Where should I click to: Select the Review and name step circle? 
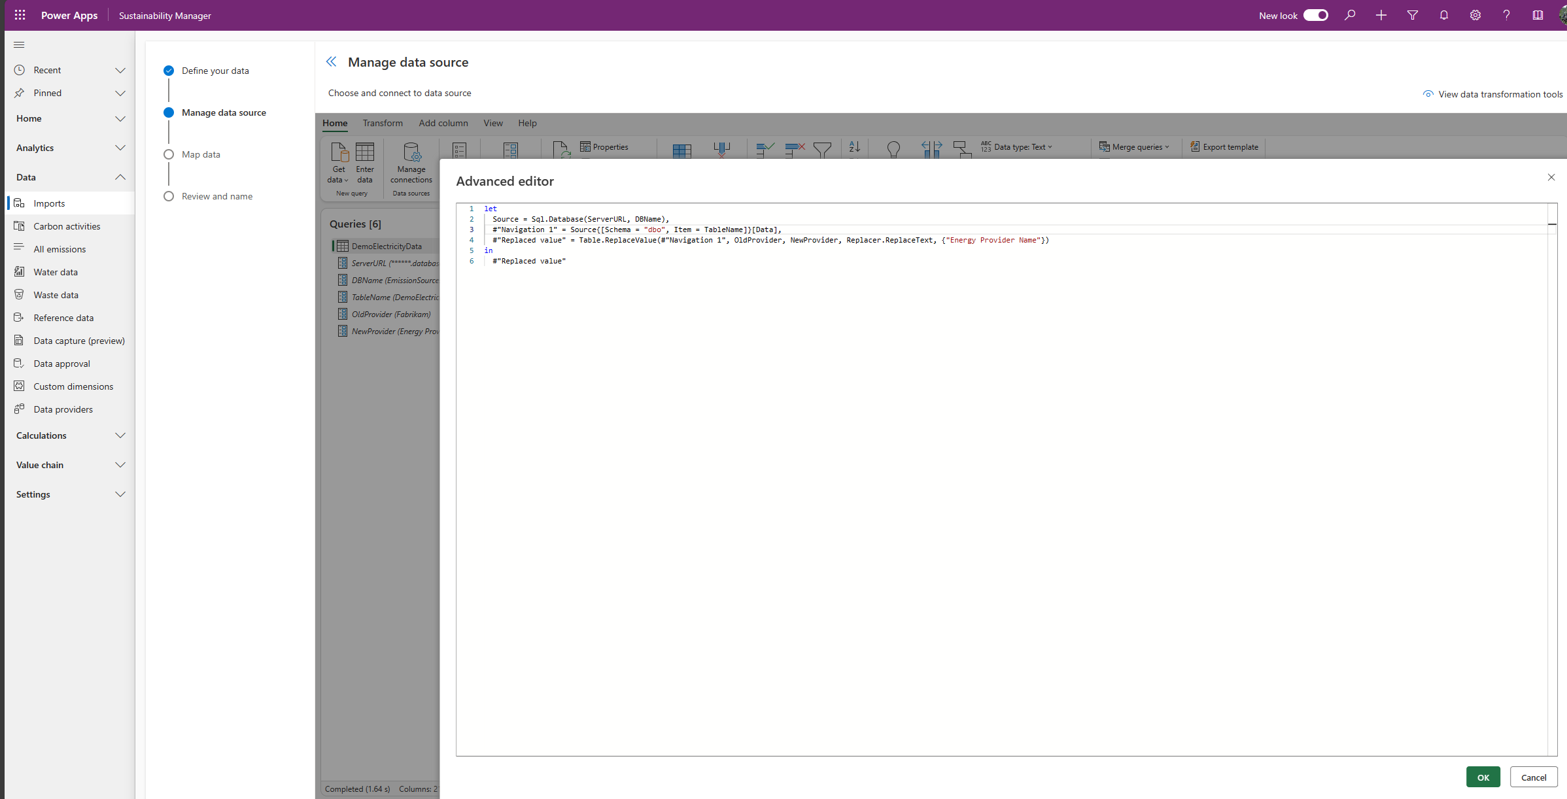coord(169,196)
